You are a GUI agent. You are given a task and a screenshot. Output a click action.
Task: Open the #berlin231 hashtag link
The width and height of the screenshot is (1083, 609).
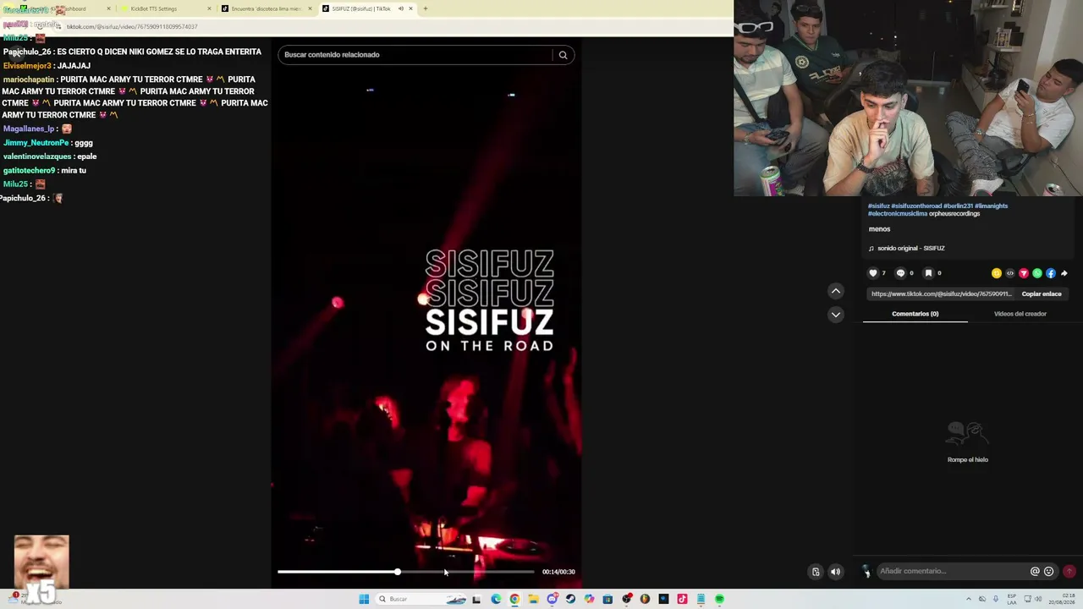(958, 206)
